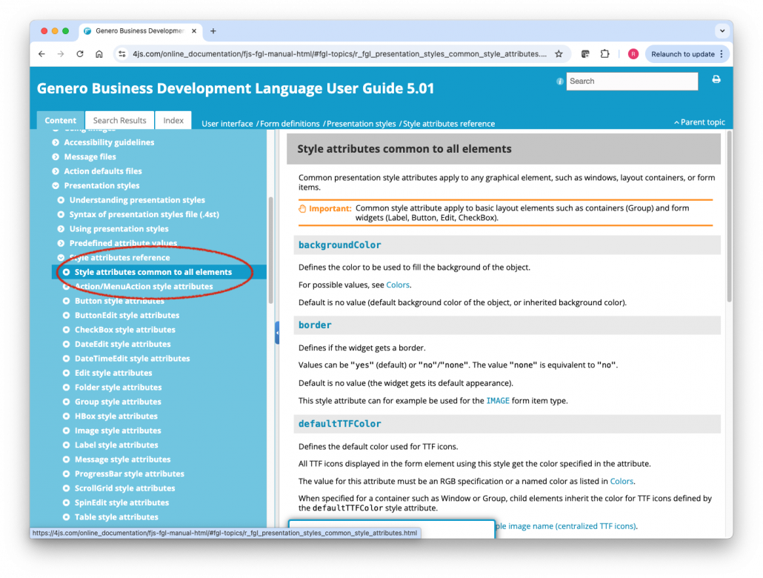
Task: Expand Syntax of presentation styles file node icon
Action: coord(61,214)
